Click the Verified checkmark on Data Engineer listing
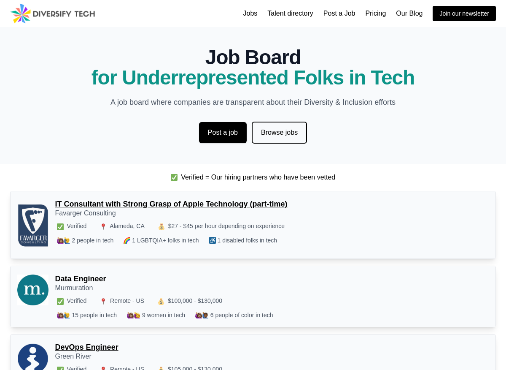The width and height of the screenshot is (506, 370). 60,301
